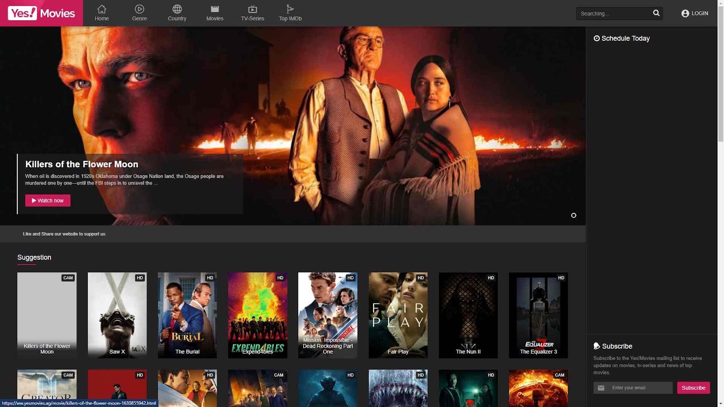Click the search magnifier icon
The image size is (724, 407).
(656, 13)
